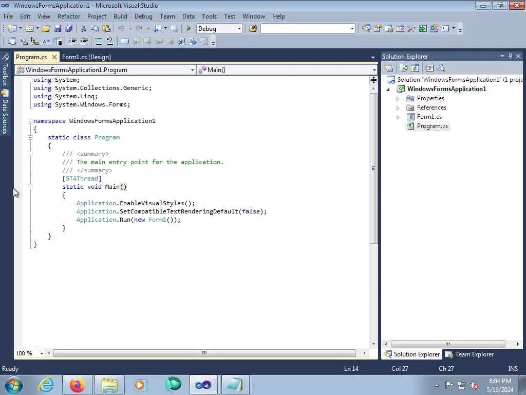Expand the Form1.cs node
526x395 pixels.
tap(398, 117)
